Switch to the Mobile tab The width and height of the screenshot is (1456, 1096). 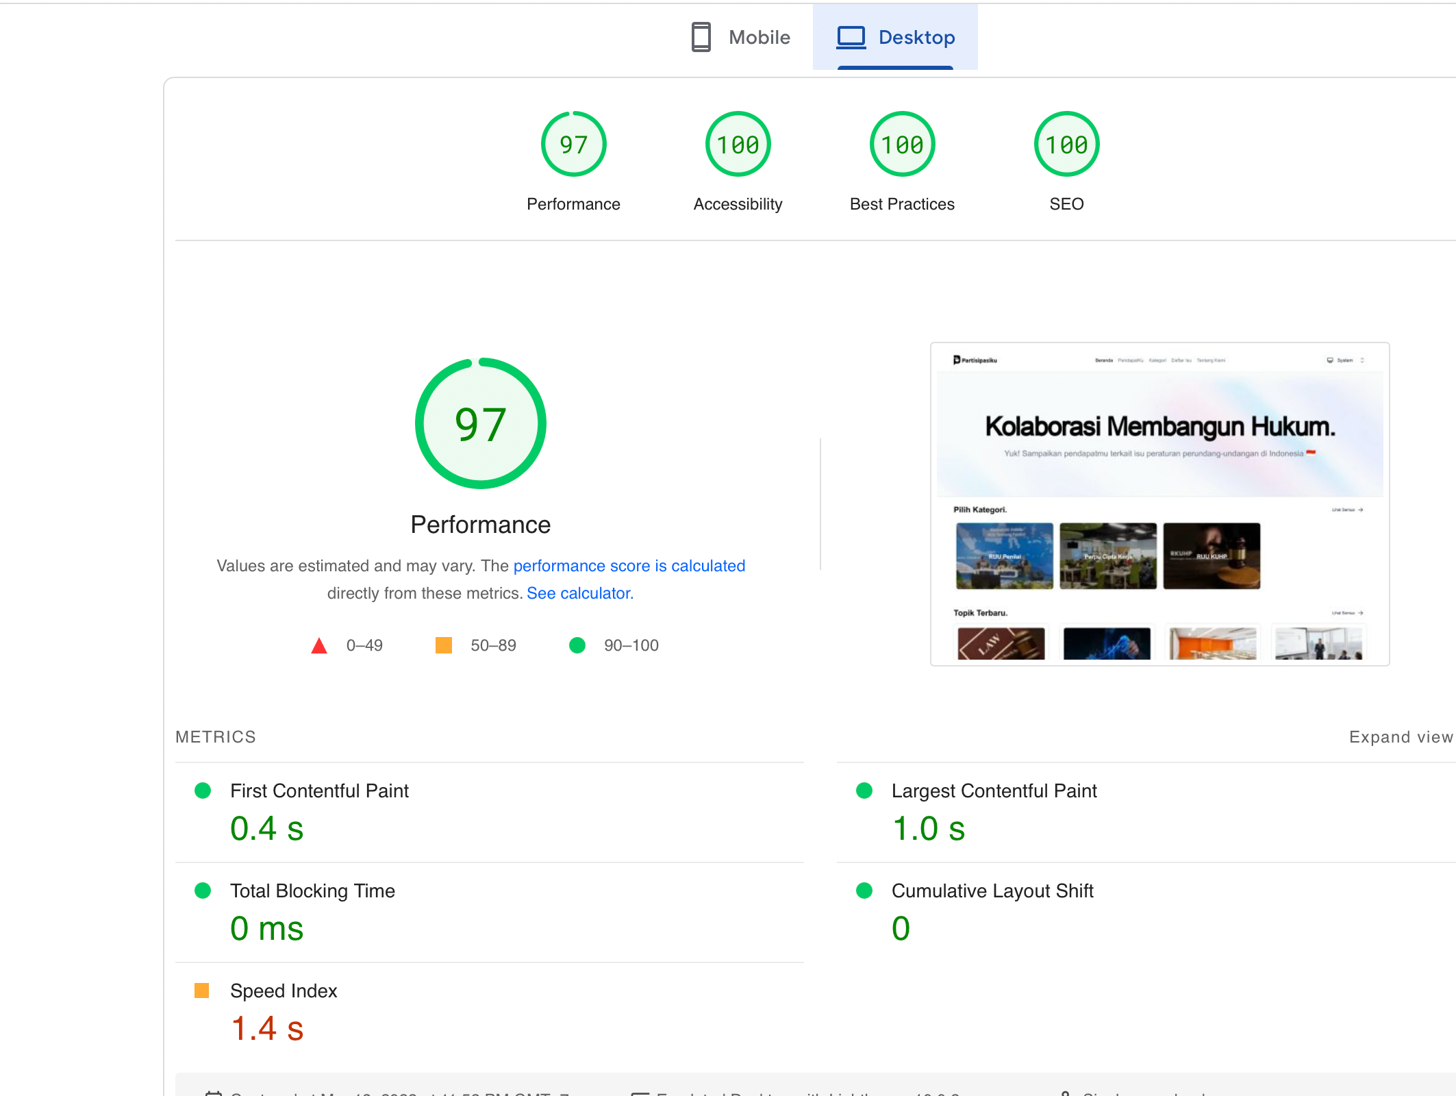click(x=759, y=37)
